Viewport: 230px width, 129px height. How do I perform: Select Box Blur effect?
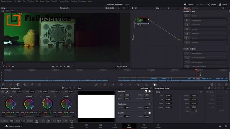click(205, 16)
